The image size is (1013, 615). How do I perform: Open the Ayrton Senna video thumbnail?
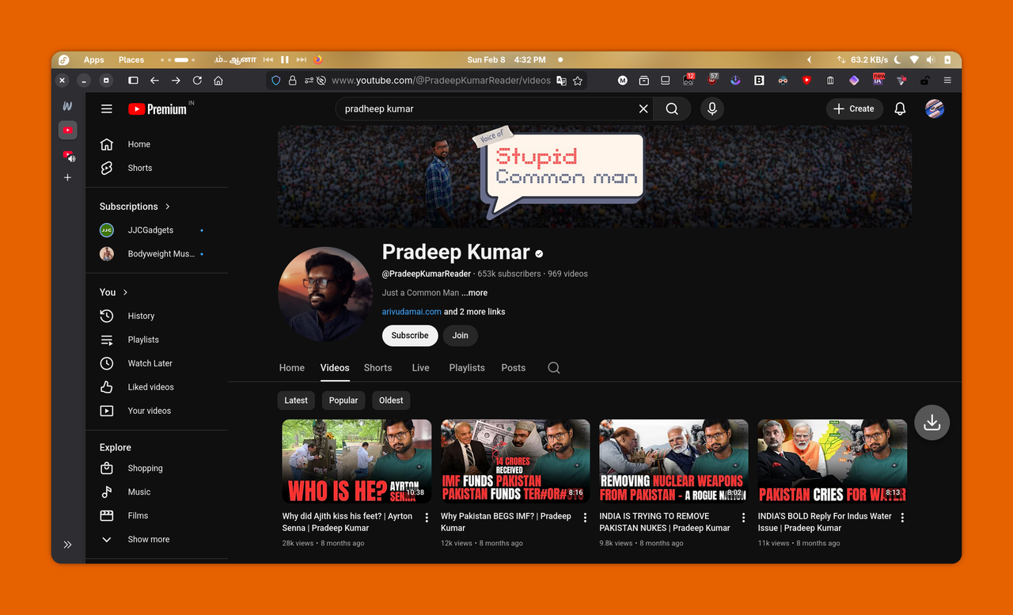click(357, 461)
